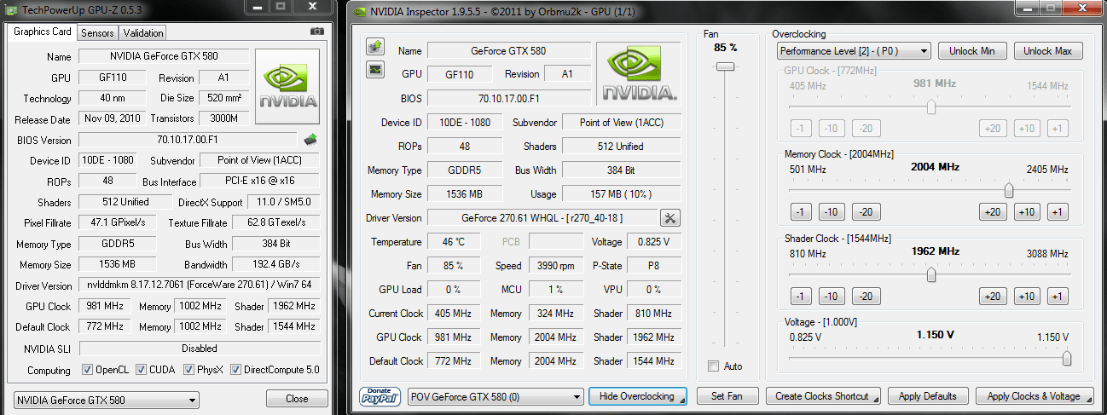1107x415 pixels.
Task: Click the Fan speed slider handle at 85 %
Action: pos(725,66)
